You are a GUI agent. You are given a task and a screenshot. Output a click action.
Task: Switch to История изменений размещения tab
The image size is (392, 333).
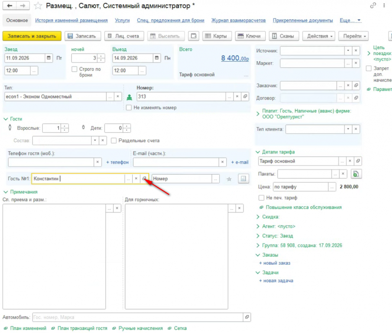pyautogui.click(x=71, y=21)
